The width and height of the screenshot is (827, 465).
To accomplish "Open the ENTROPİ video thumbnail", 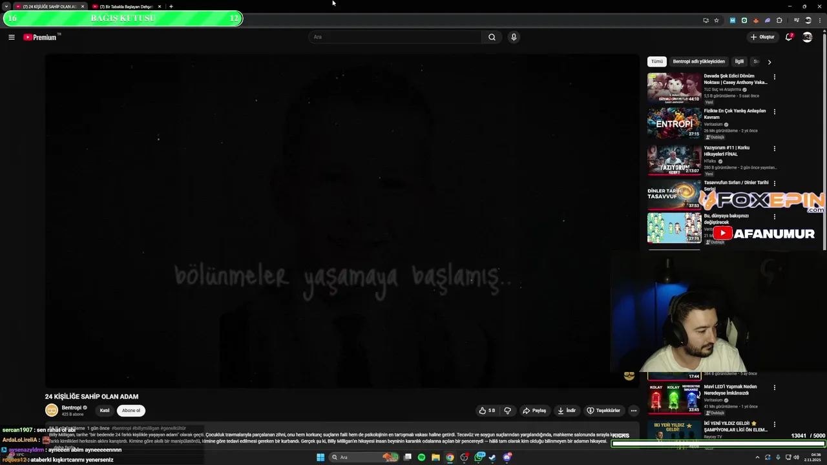I will 674,123.
